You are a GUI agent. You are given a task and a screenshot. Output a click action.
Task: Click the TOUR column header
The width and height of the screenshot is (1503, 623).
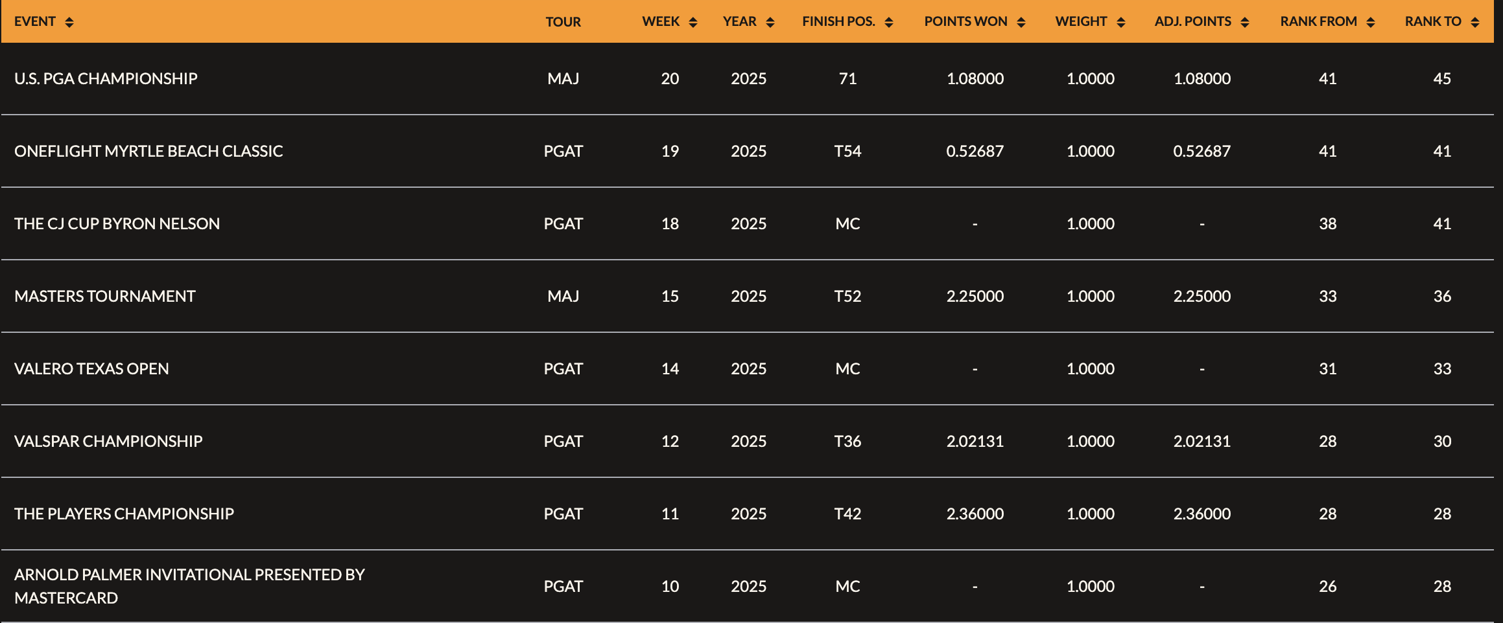pos(563,22)
